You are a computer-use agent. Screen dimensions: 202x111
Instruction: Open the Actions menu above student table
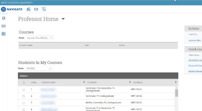[24, 76]
